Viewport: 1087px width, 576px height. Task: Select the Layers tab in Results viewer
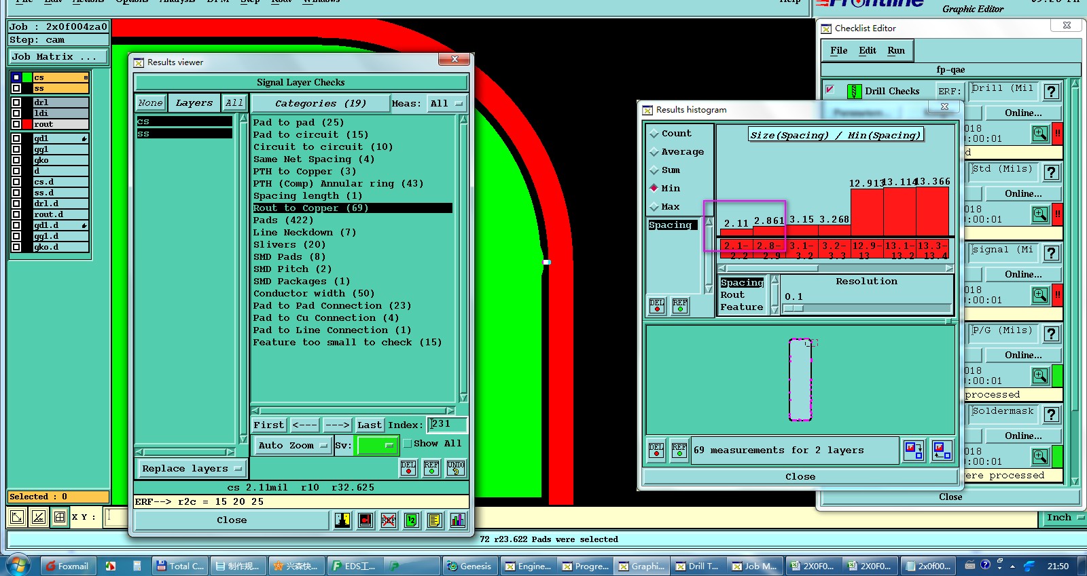pyautogui.click(x=194, y=103)
